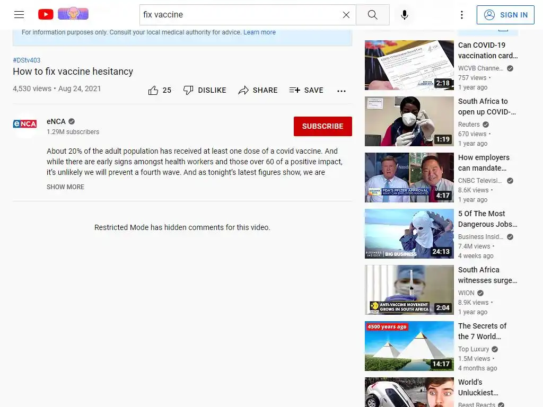Click Business Insider verified badge
The width and height of the screenshot is (543, 407).
(510, 237)
